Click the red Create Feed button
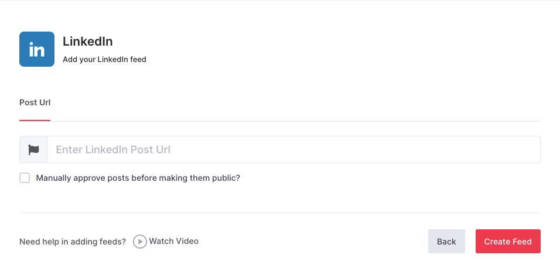This screenshot has width=560, height=272. coord(508,242)
